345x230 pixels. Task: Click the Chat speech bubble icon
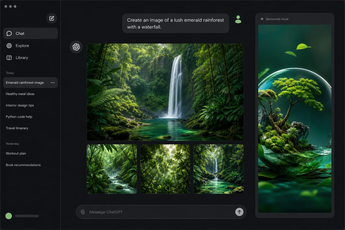pyautogui.click(x=9, y=33)
